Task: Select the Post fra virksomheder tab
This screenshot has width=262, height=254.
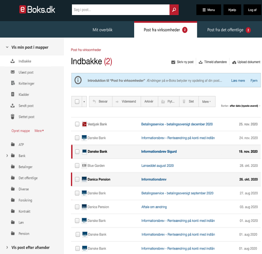Action: pos(166,30)
